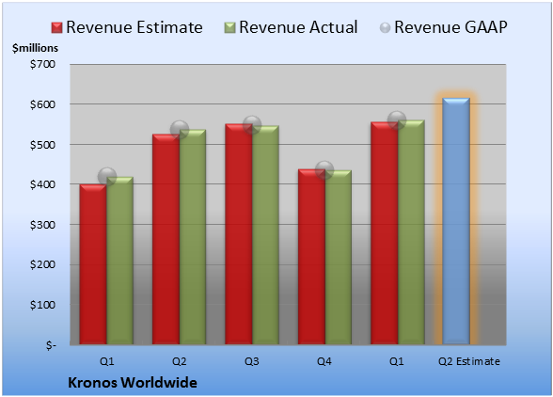
Task: Click the $400 axis value
Action: coord(42,184)
